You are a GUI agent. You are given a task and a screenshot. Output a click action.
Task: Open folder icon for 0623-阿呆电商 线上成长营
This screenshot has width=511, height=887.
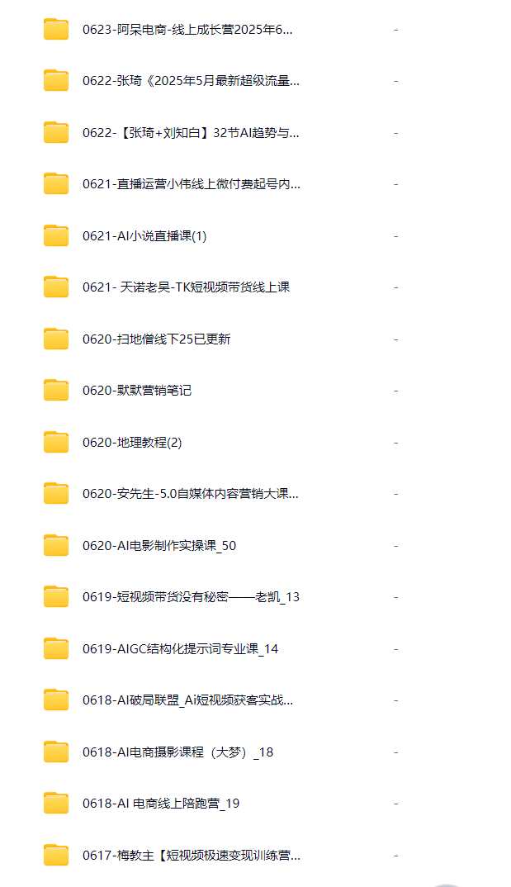pyautogui.click(x=56, y=30)
